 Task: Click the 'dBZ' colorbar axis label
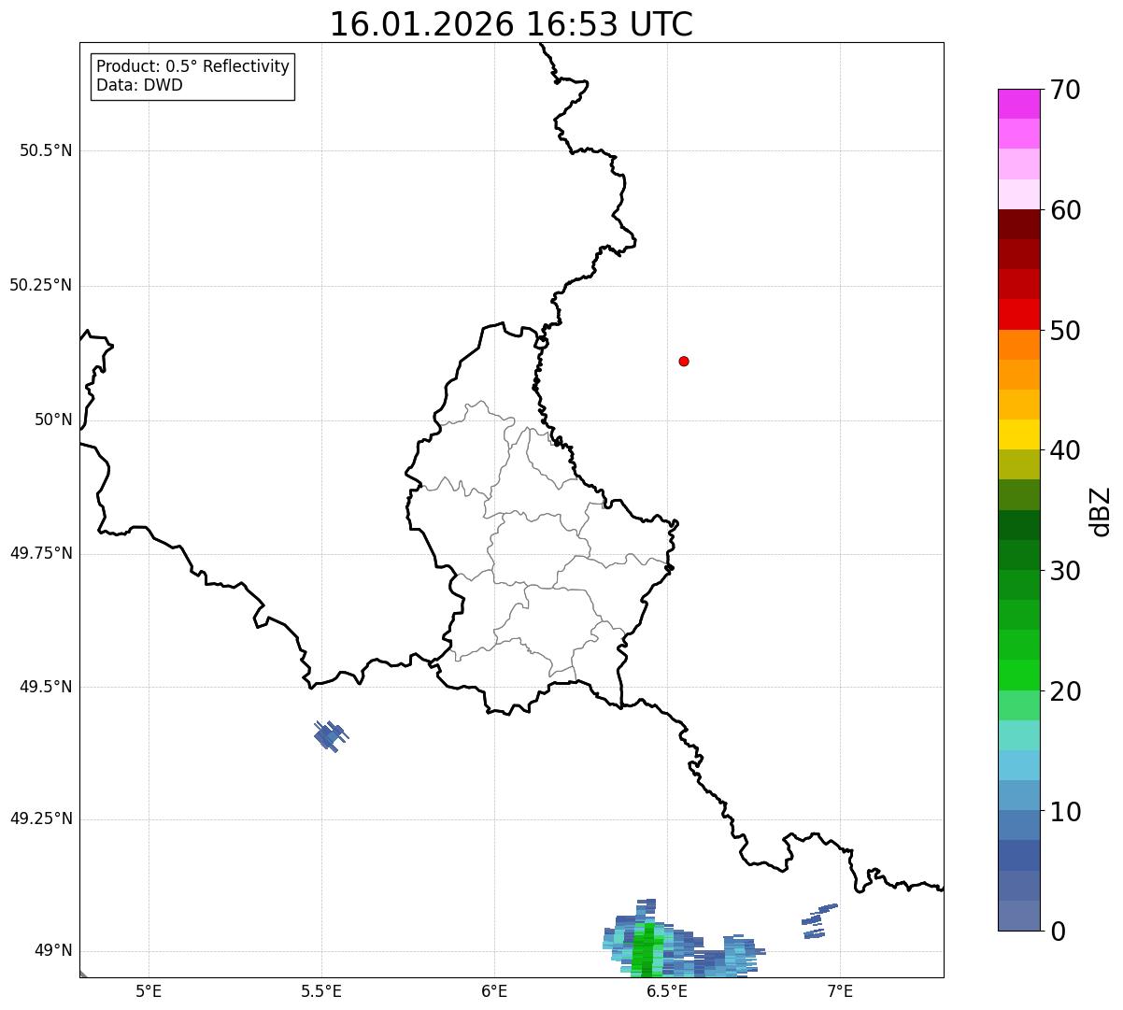(x=1100, y=510)
